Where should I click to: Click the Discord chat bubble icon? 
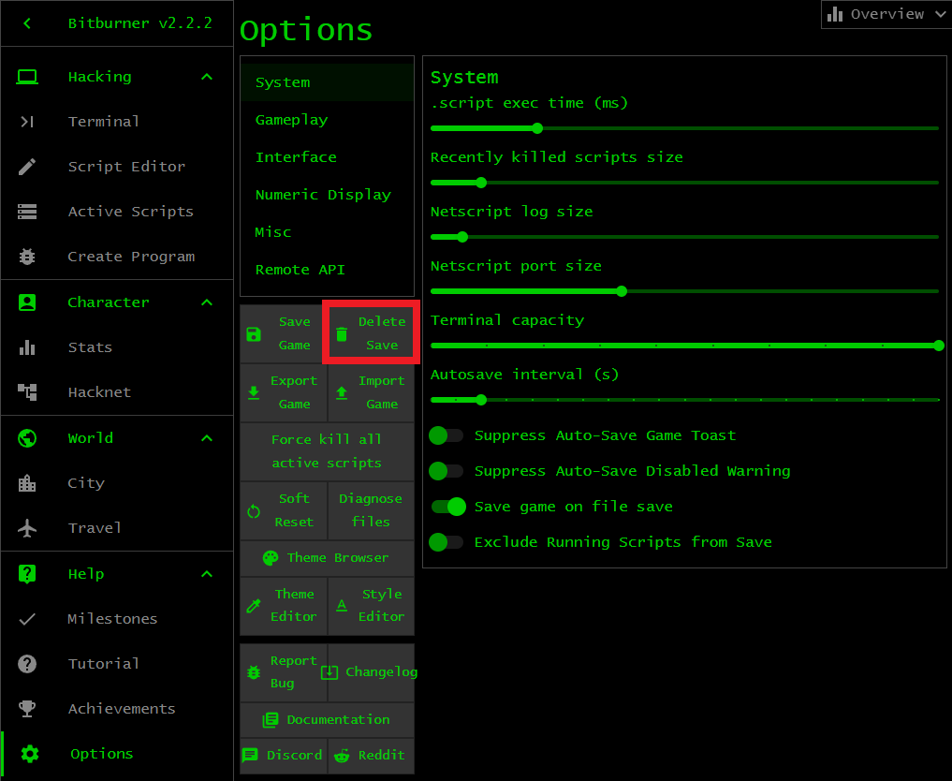point(250,756)
